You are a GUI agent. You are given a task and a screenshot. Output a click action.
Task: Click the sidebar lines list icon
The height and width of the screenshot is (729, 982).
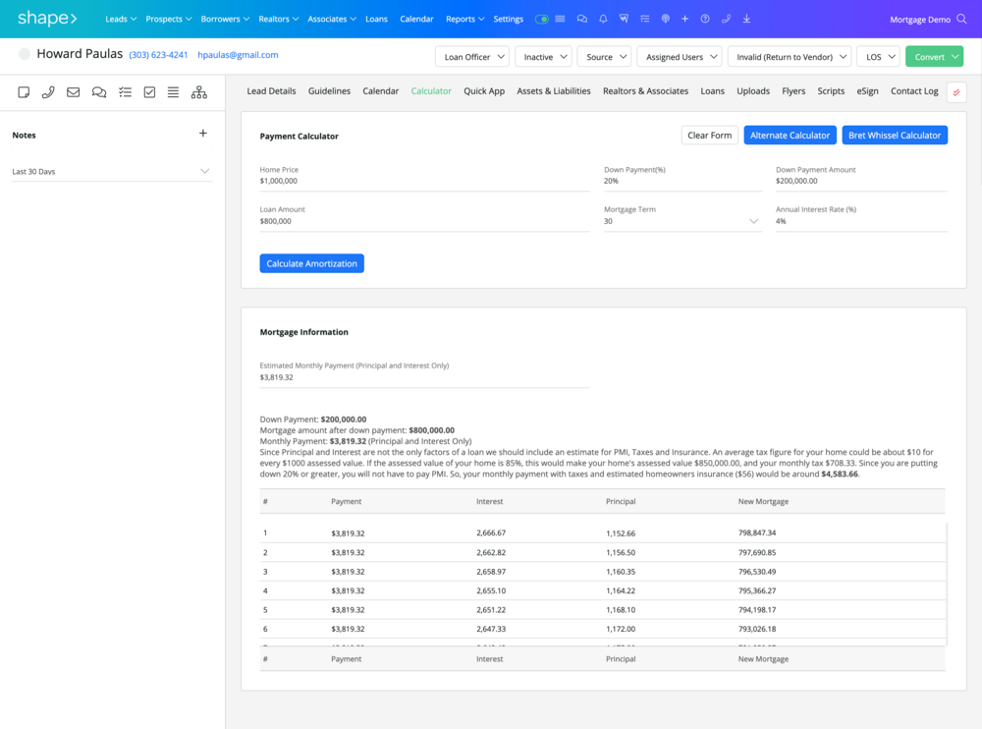coord(174,92)
